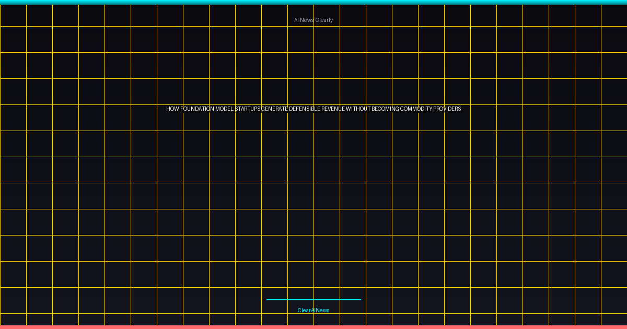
Task: Click the word 'REVENUE' in the headline
Action: (x=333, y=109)
